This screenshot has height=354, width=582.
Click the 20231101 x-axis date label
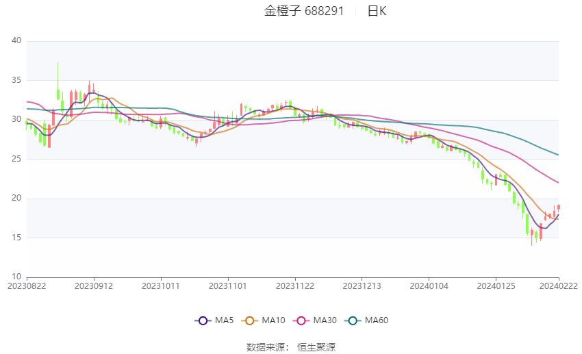228,286
